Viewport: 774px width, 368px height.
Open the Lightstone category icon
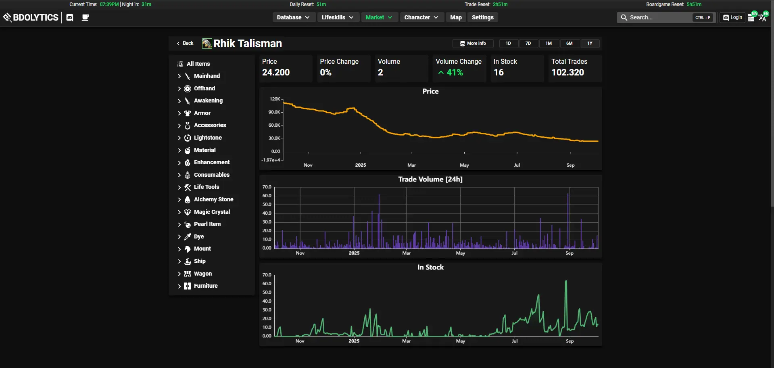187,138
